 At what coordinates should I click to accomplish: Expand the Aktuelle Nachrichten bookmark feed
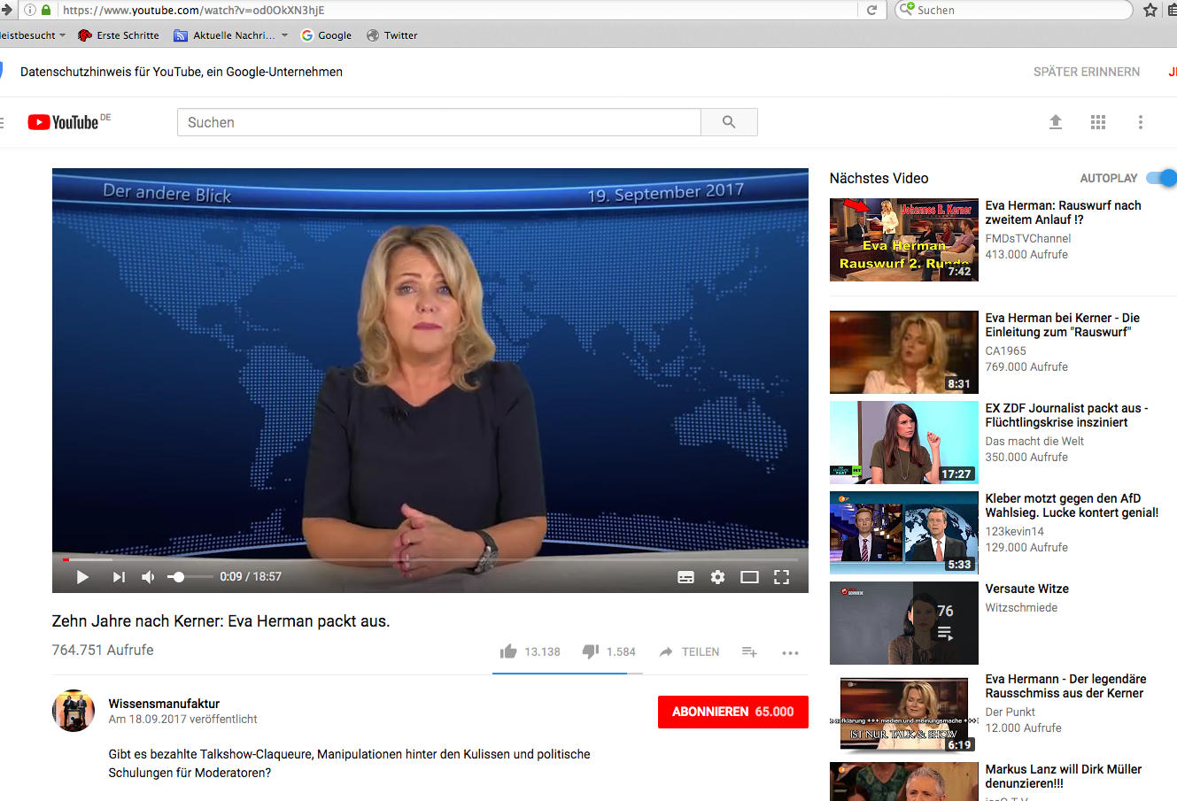pos(231,35)
